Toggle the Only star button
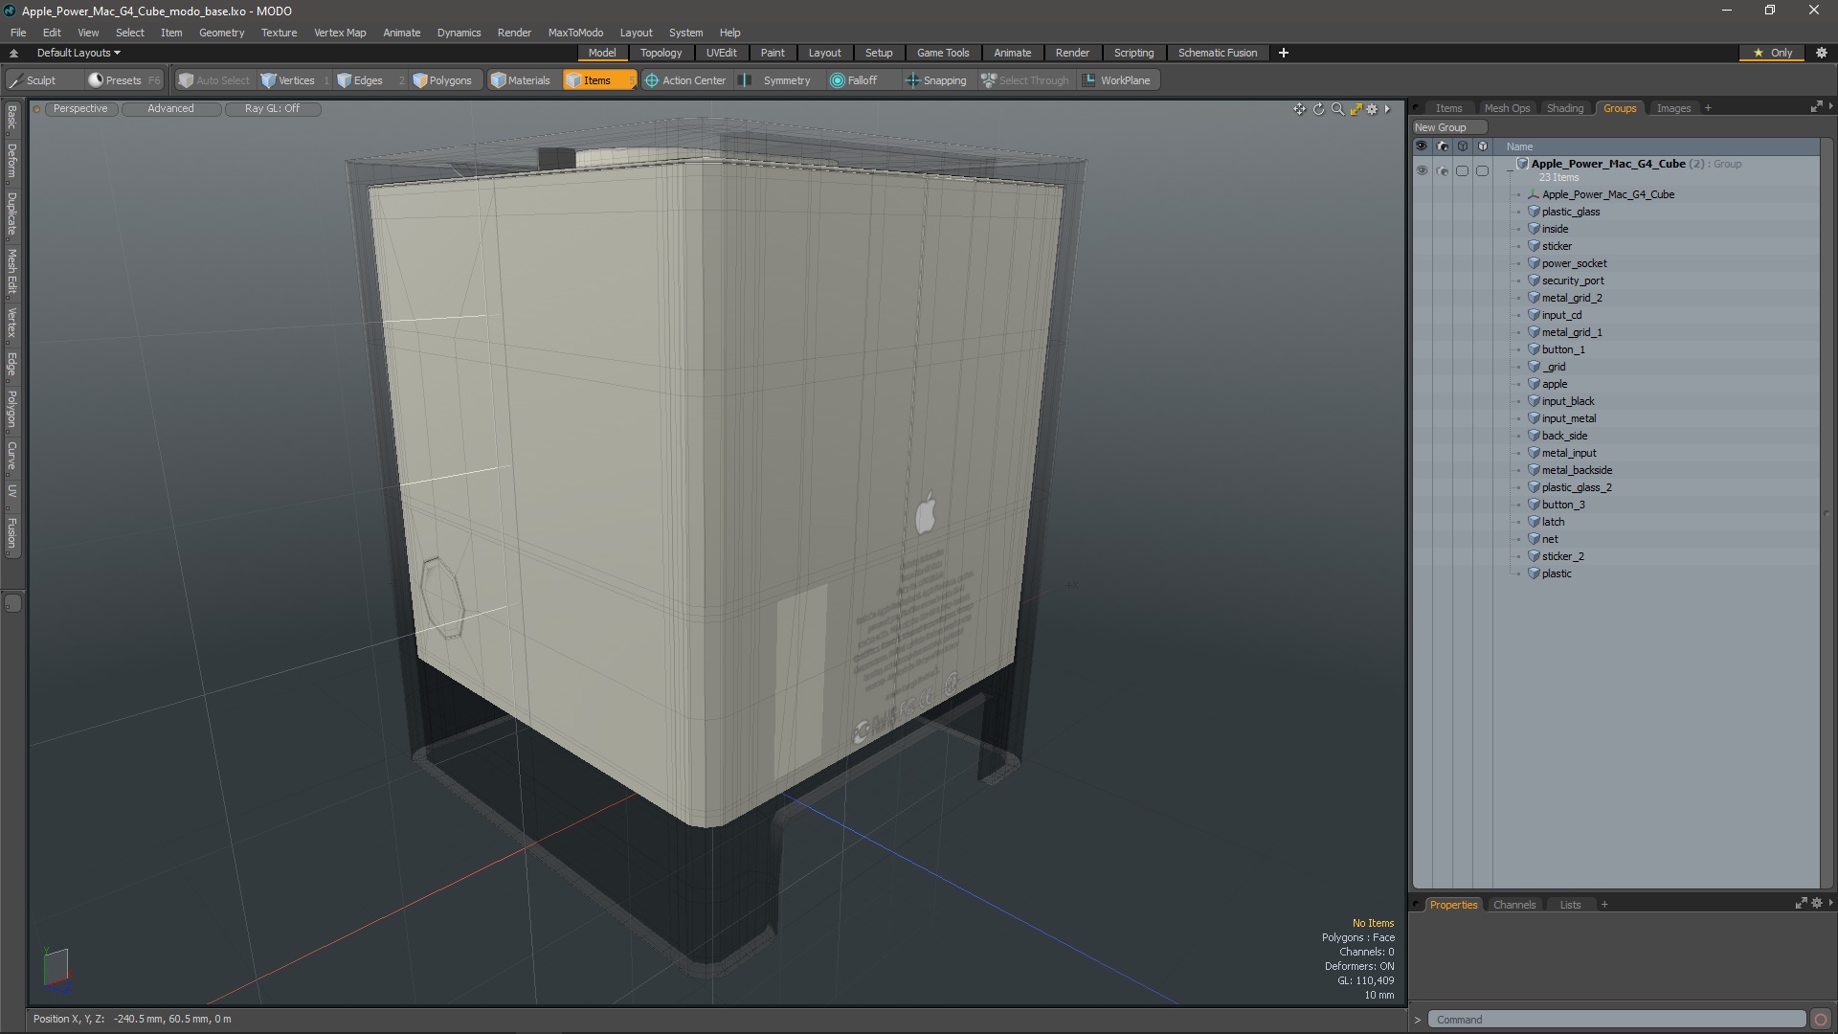 [1772, 53]
